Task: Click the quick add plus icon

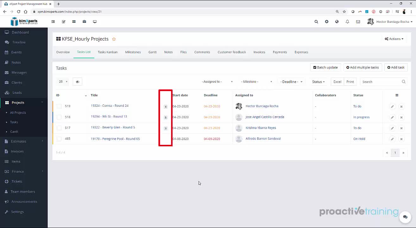Action: click(x=327, y=22)
